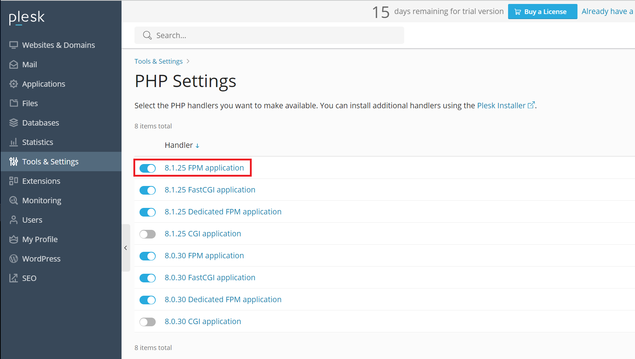Select the Monitoring sidebar item

pyautogui.click(x=61, y=200)
